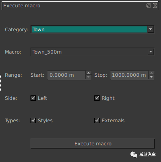Float the Execute macro panel

click(x=148, y=6)
